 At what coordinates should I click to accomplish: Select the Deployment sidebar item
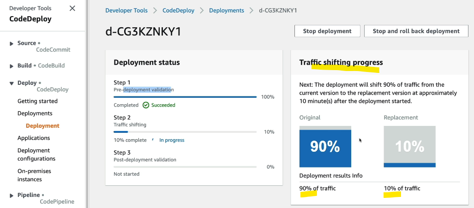42,125
